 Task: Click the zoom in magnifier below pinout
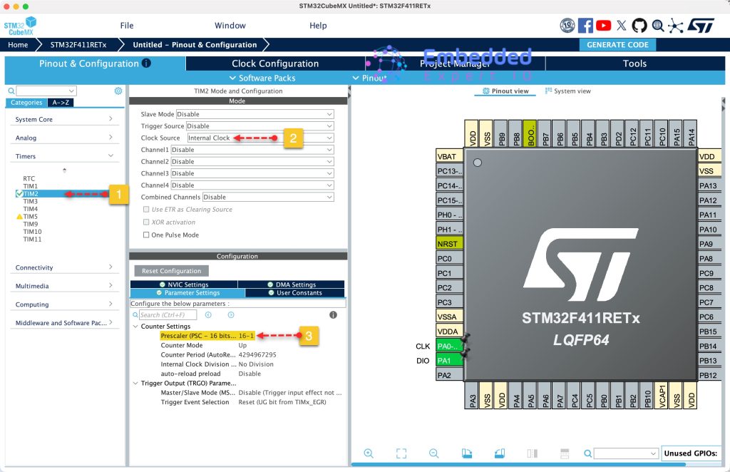[369, 453]
